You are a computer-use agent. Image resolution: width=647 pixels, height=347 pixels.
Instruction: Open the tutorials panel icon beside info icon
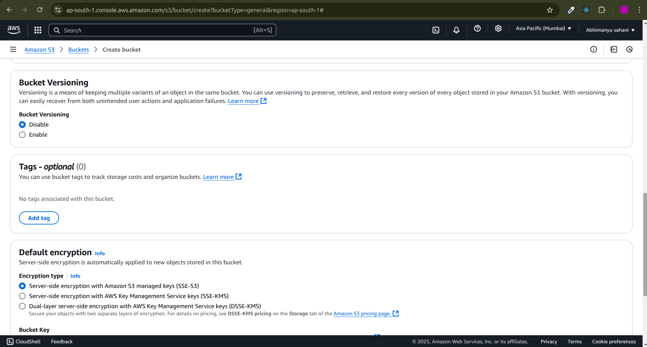click(x=614, y=50)
